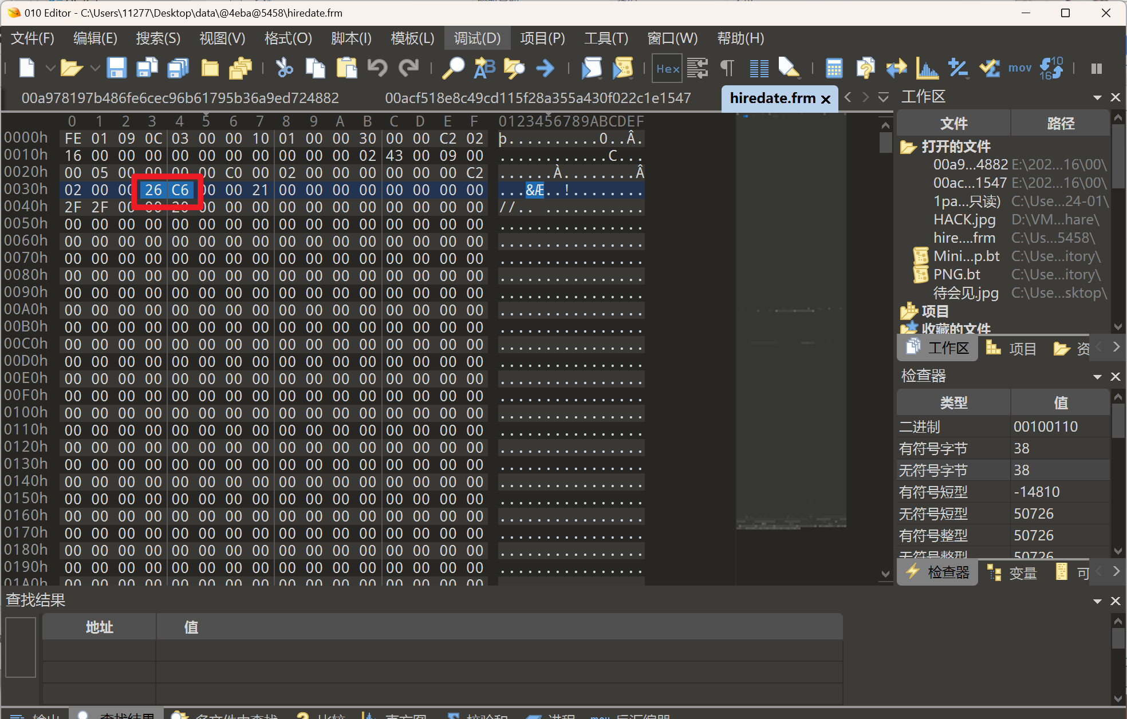Toggle the Hex edit mode button
This screenshot has width=1127, height=719.
tap(668, 69)
